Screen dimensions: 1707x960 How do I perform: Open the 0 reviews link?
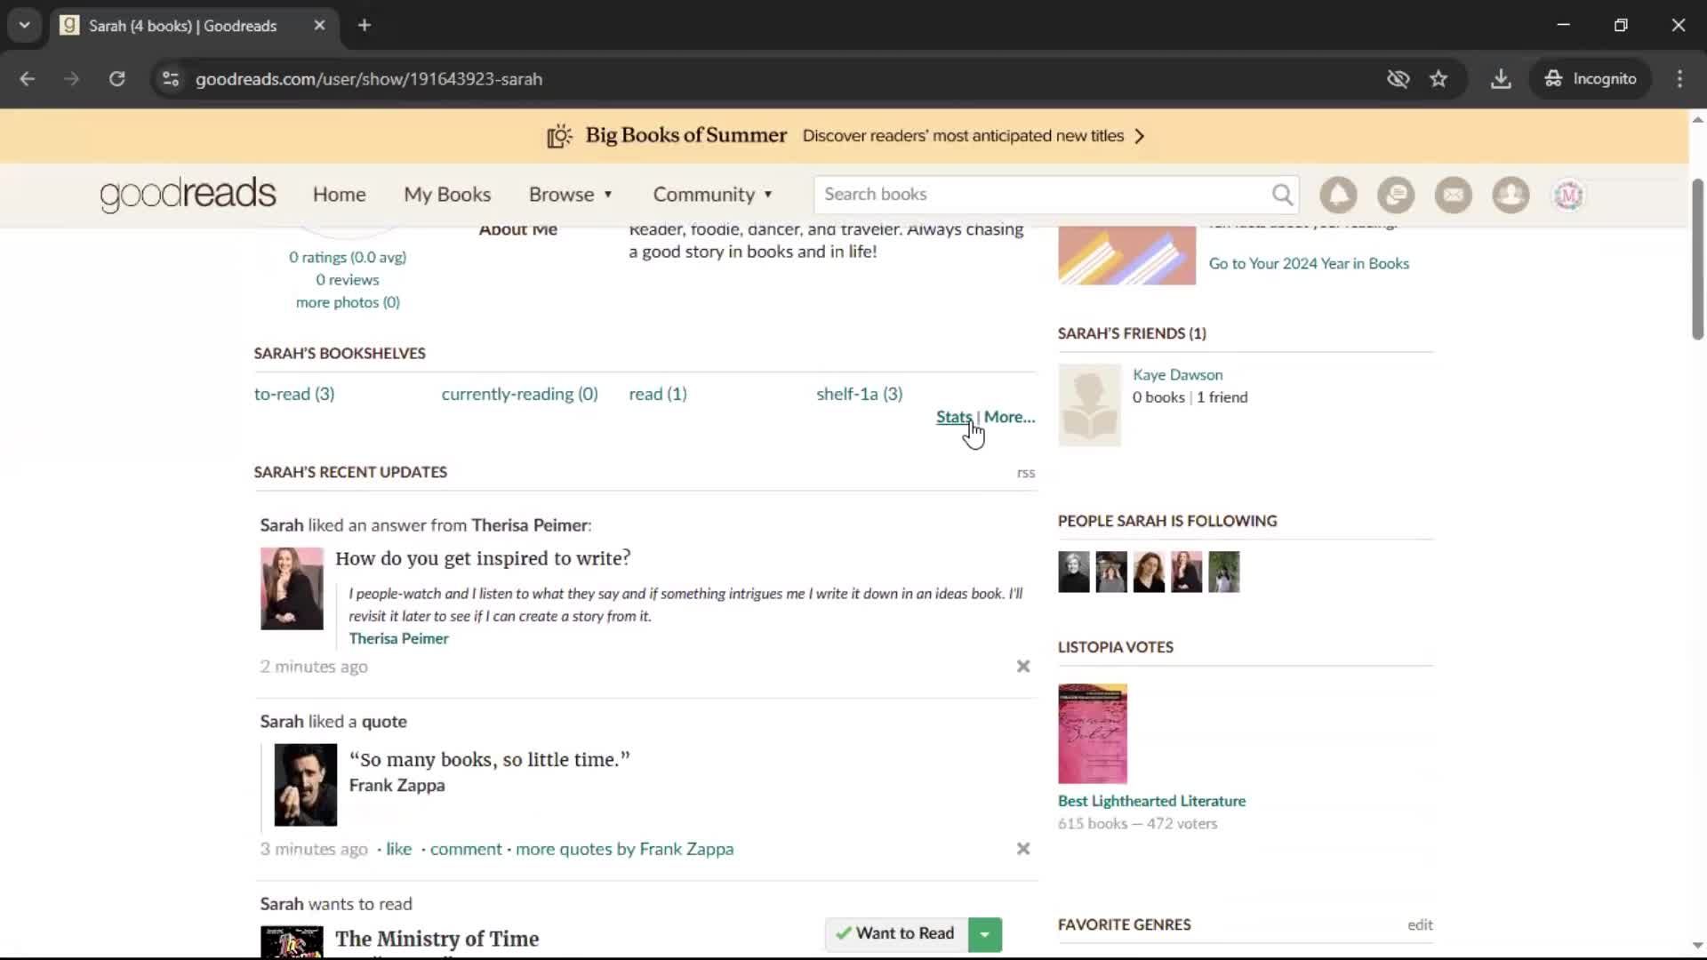[348, 280]
